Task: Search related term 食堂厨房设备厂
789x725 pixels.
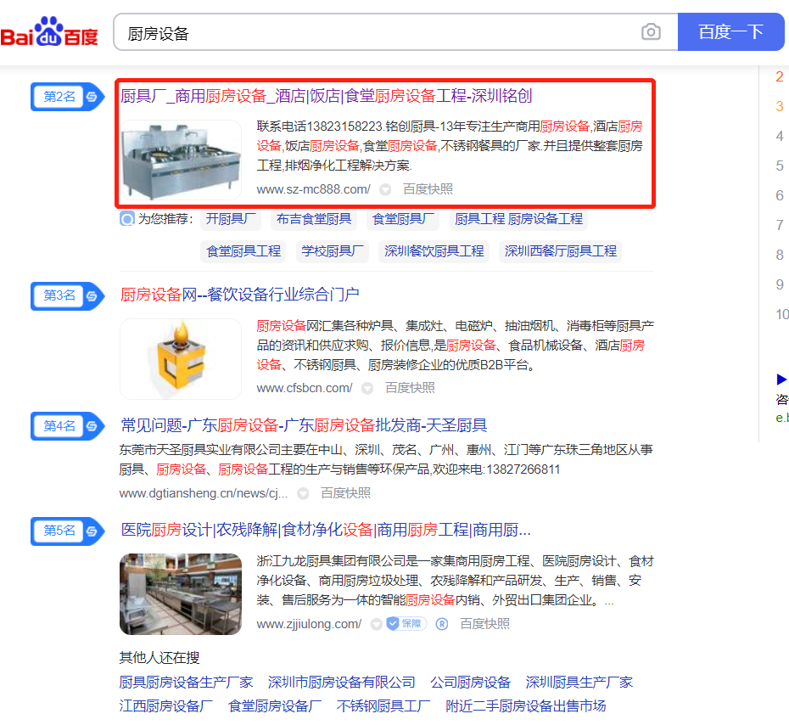Action: pyautogui.click(x=275, y=706)
